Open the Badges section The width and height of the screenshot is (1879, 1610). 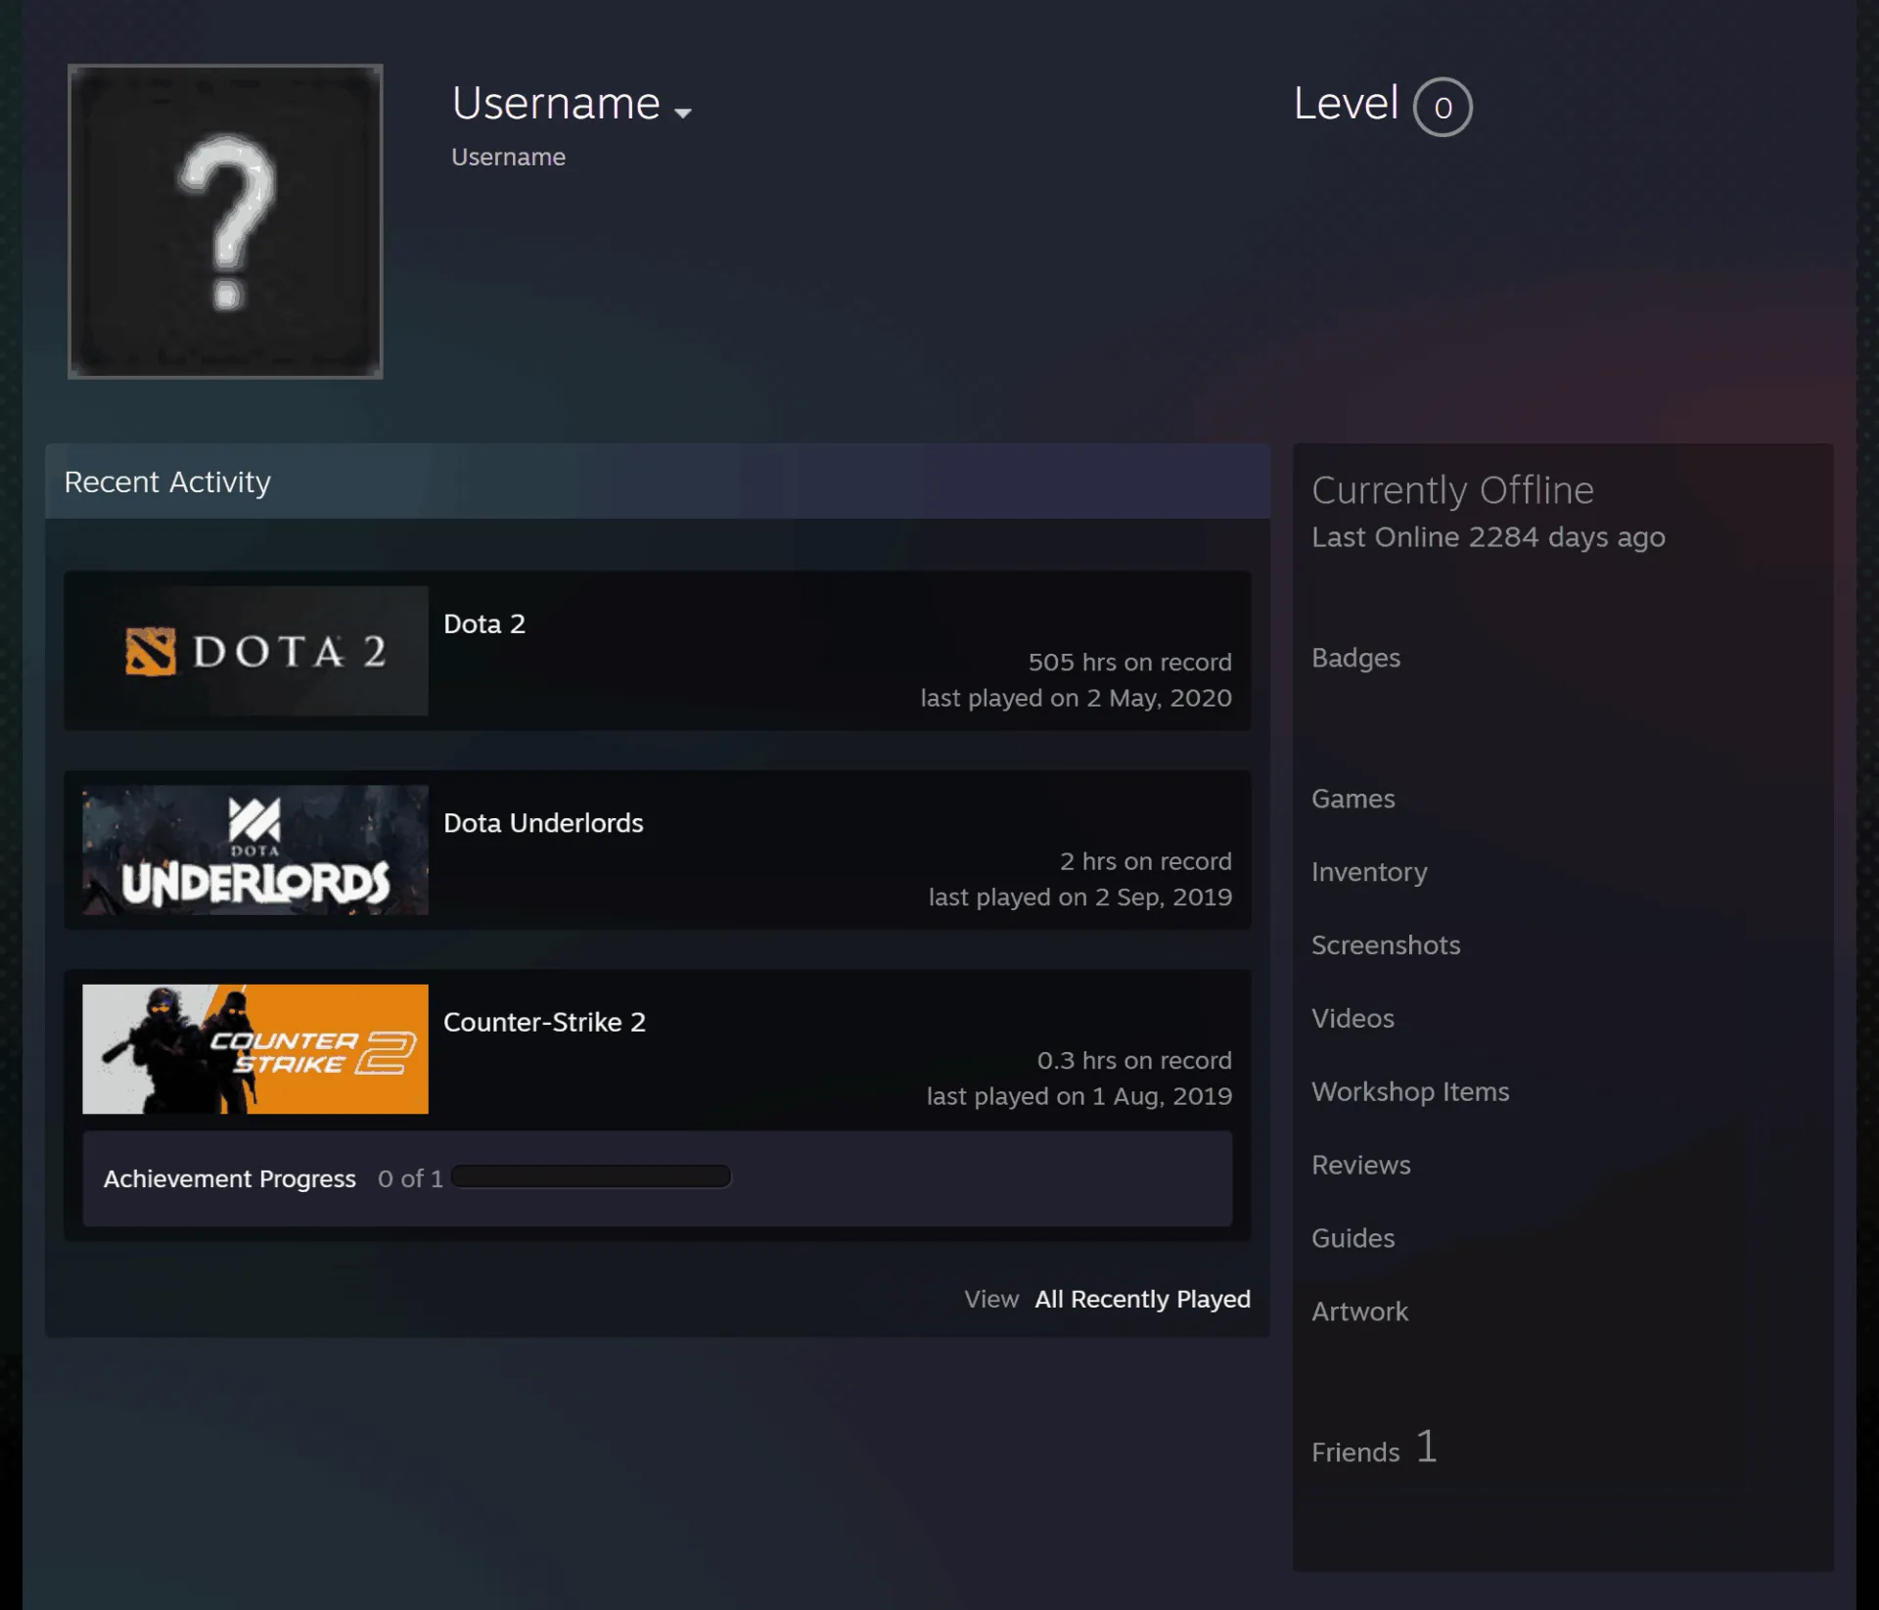(x=1355, y=658)
